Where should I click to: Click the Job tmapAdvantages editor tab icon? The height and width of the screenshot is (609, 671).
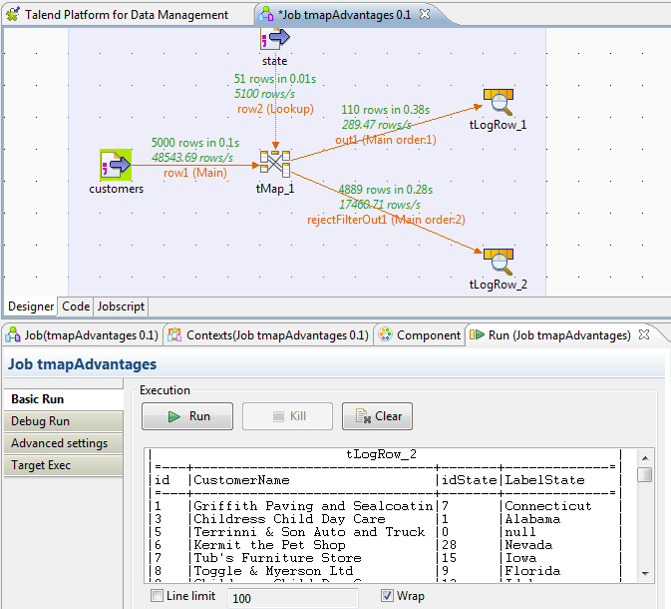point(266,14)
